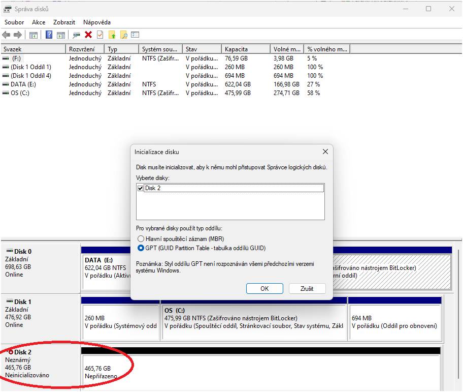Click the folder with magnifier icon
The height and width of the screenshot is (392, 463).
tap(124, 35)
